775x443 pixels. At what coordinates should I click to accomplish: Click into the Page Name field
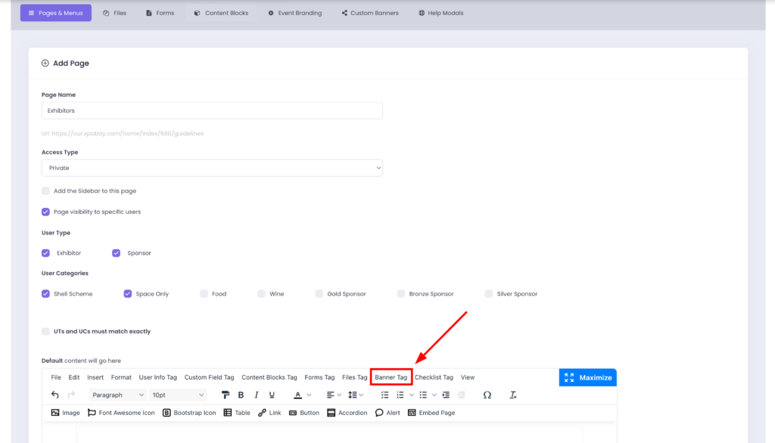coord(212,110)
